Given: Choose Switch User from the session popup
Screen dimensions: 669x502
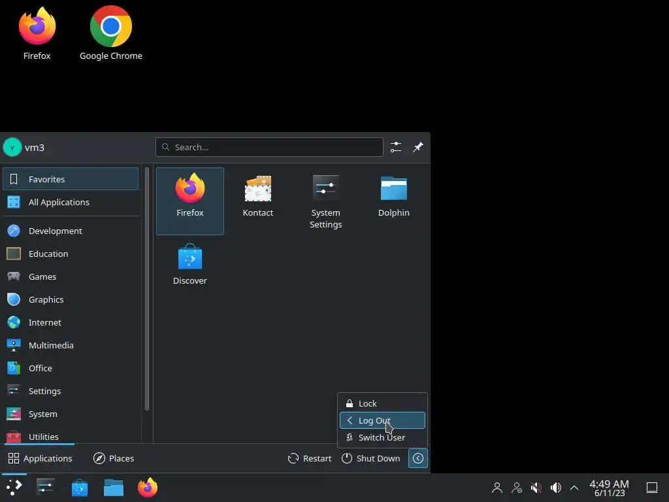Looking at the screenshot, I should coord(382,437).
